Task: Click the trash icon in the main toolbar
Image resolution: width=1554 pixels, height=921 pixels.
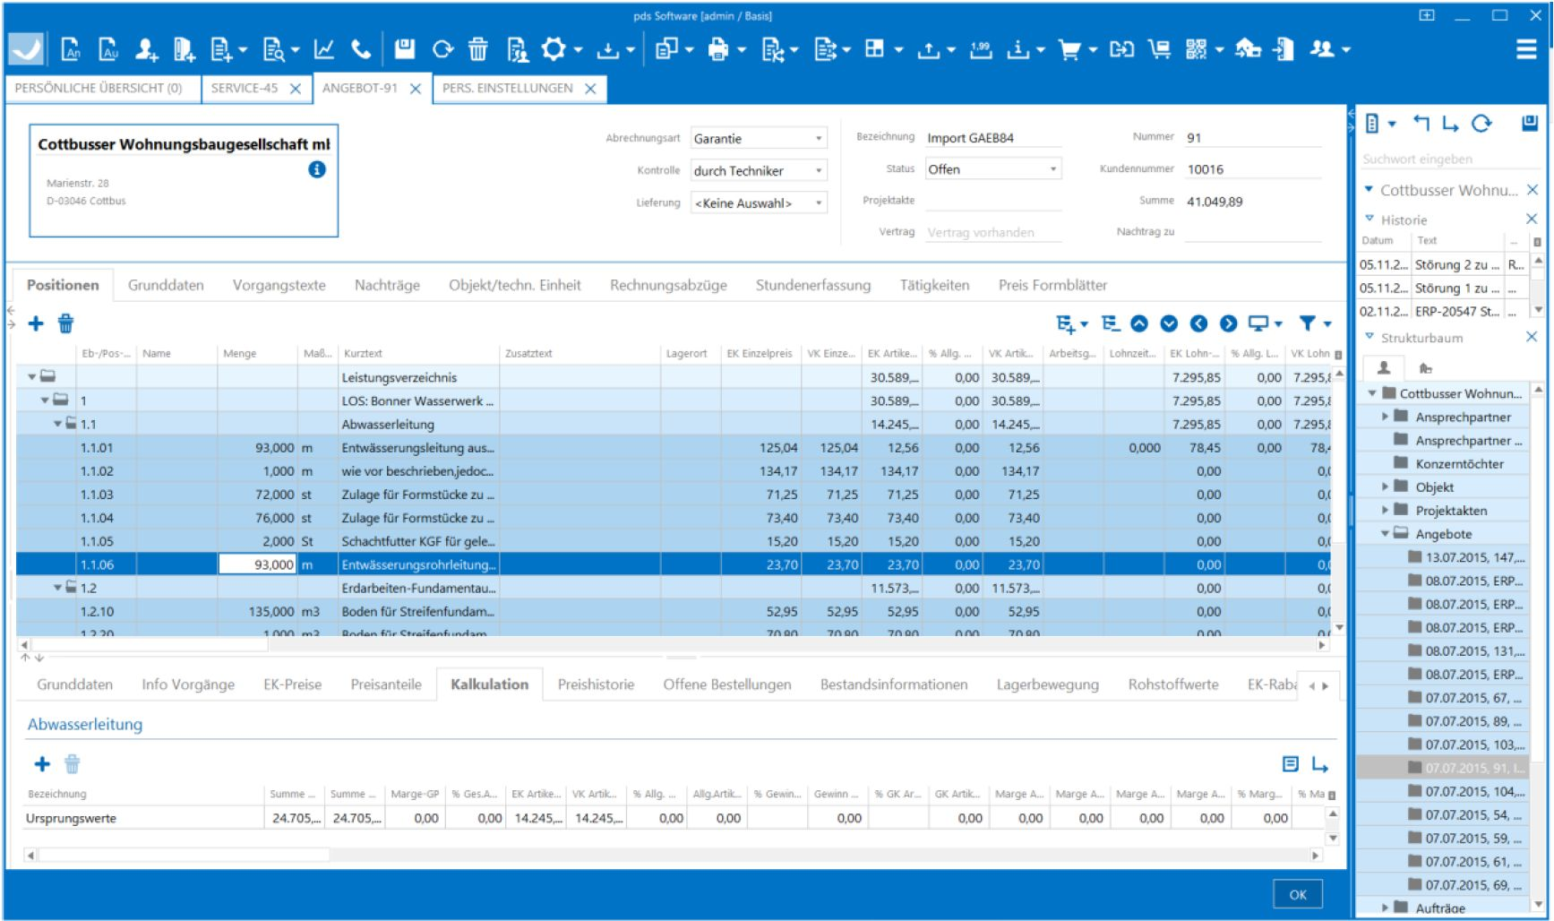Action: pos(479,49)
